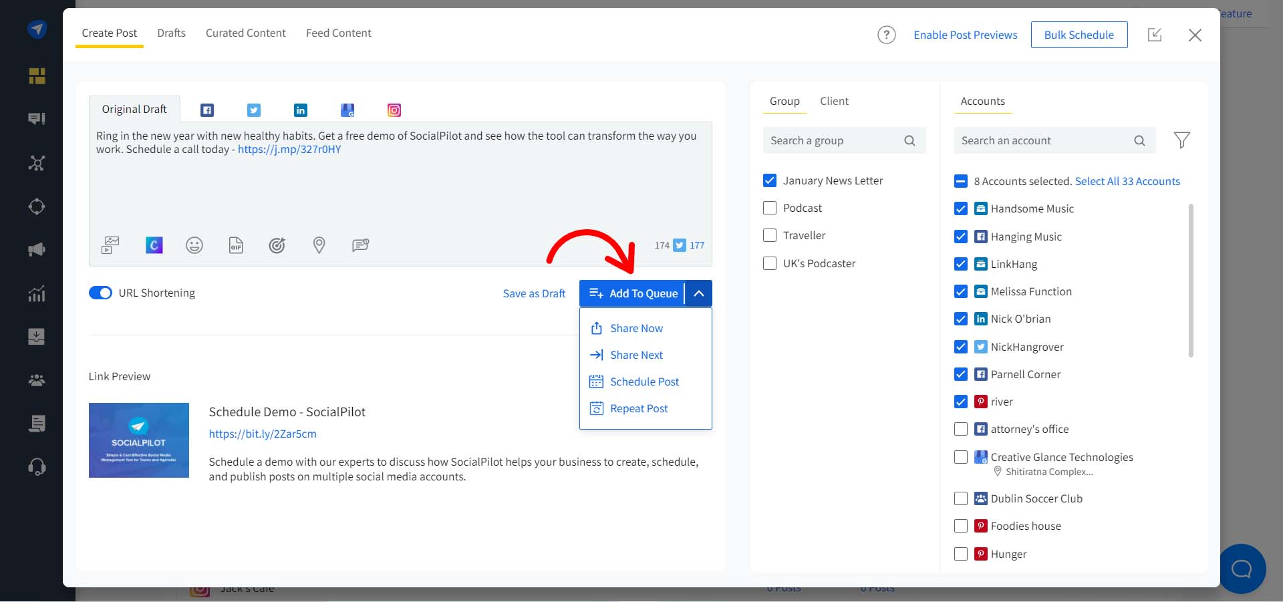This screenshot has width=1283, height=602.
Task: Toggle the 8 Accounts selected checkbox
Action: pyautogui.click(x=961, y=181)
